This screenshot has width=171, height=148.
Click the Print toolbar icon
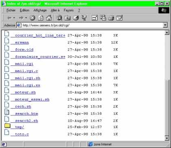pos(111,18)
